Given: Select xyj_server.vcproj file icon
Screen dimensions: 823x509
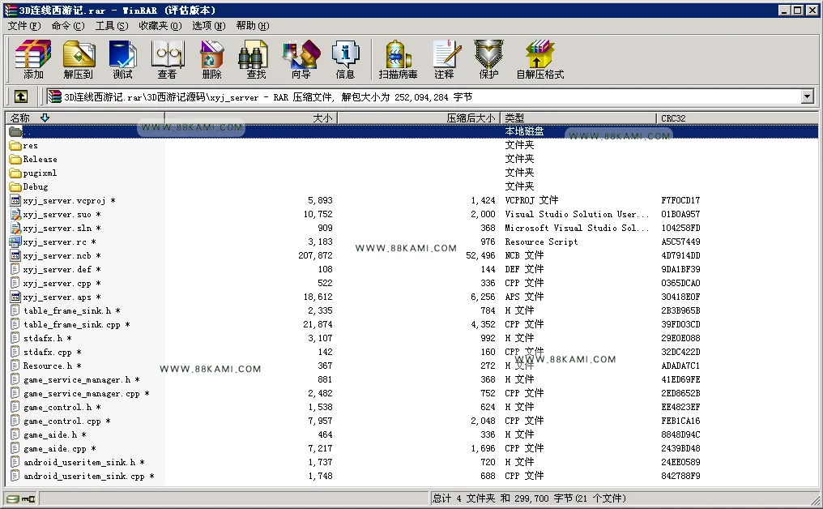Looking at the screenshot, I should click(x=15, y=201).
